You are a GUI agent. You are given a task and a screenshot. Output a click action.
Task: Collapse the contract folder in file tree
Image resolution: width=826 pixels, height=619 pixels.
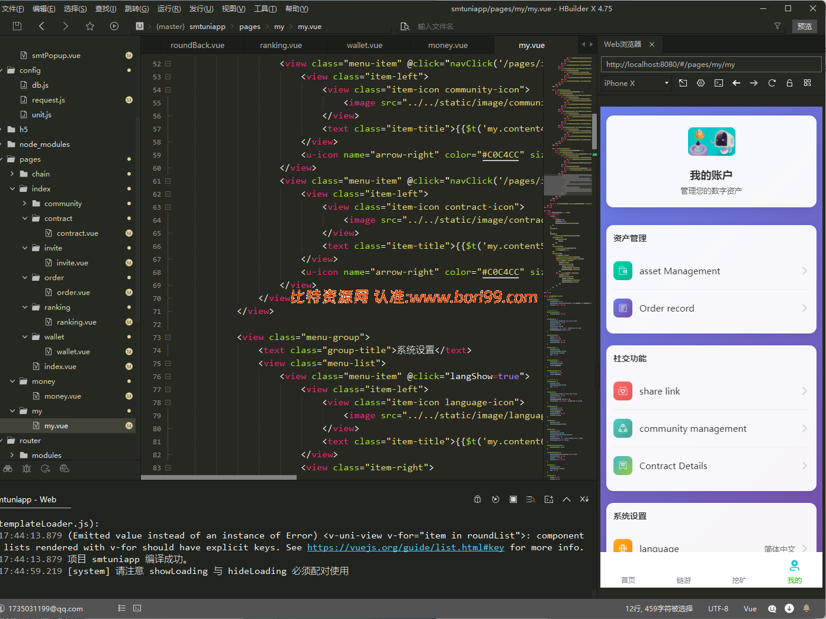pos(25,219)
